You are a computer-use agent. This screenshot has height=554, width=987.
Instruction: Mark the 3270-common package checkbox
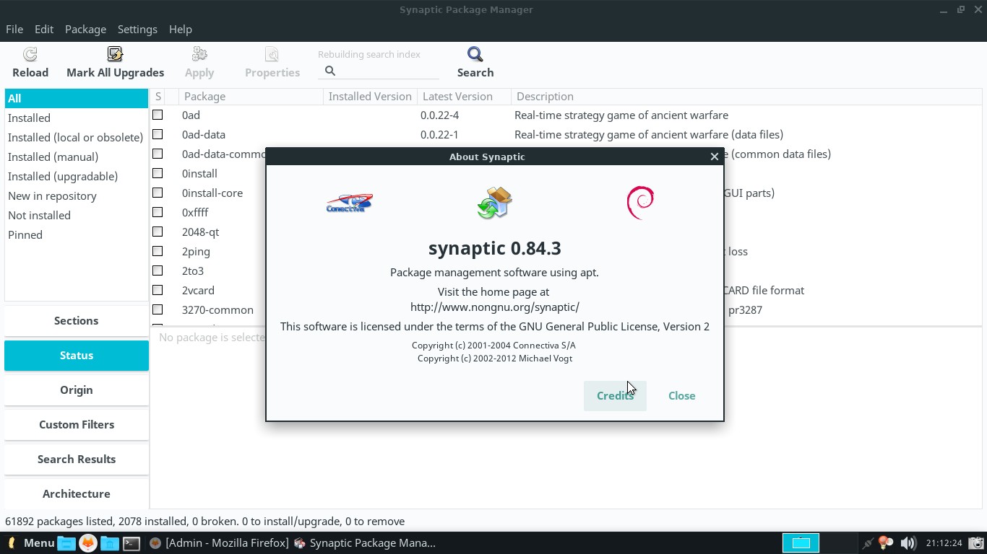[x=158, y=309]
